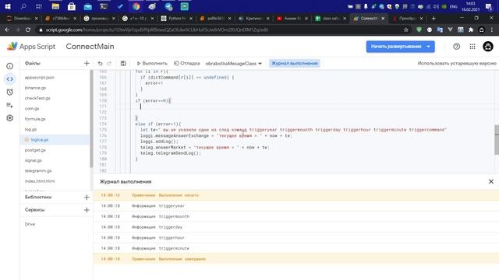
Task: Expand the deploy button dropdown arrow
Action: (429, 47)
